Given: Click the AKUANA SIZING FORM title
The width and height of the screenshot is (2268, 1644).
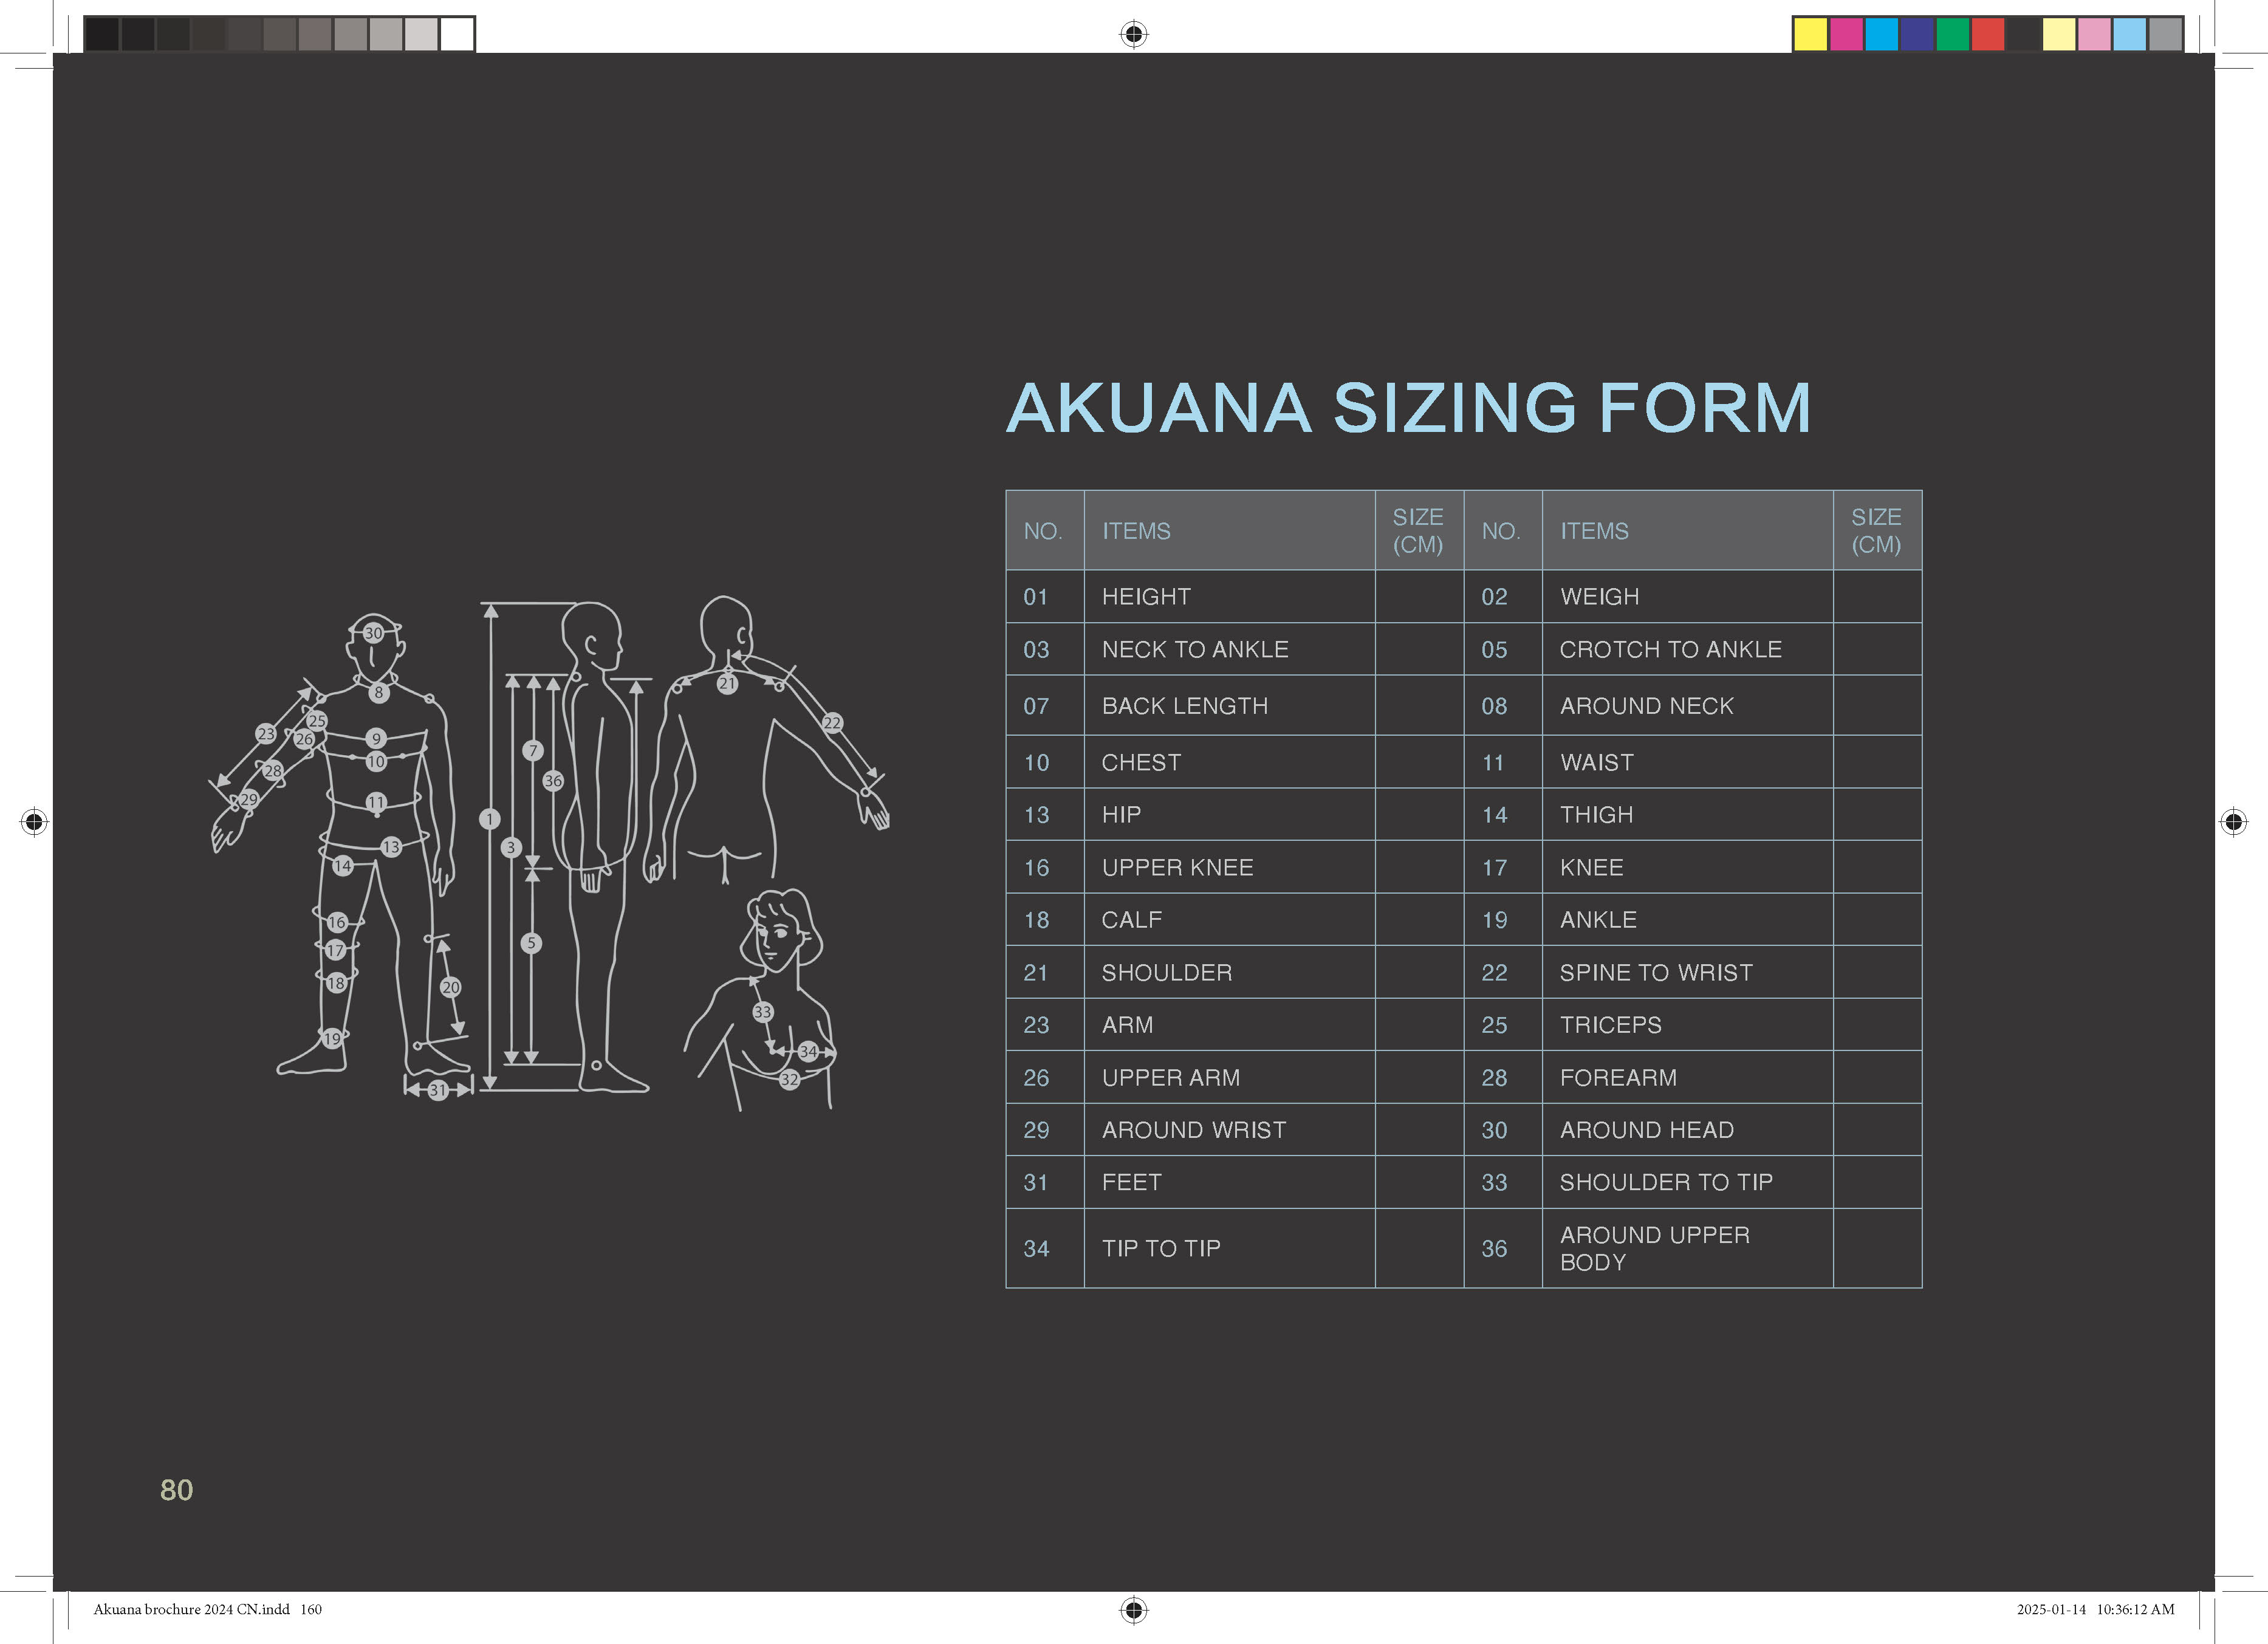Looking at the screenshot, I should click(1408, 408).
